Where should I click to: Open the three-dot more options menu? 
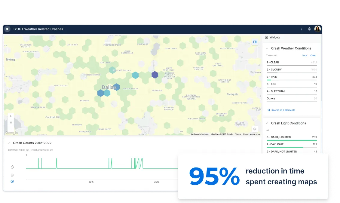(x=302, y=29)
